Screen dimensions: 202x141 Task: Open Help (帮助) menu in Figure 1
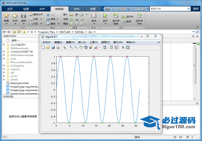[131, 42]
